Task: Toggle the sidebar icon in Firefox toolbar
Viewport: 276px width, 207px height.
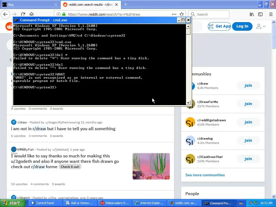Action: pyautogui.click(x=260, y=14)
